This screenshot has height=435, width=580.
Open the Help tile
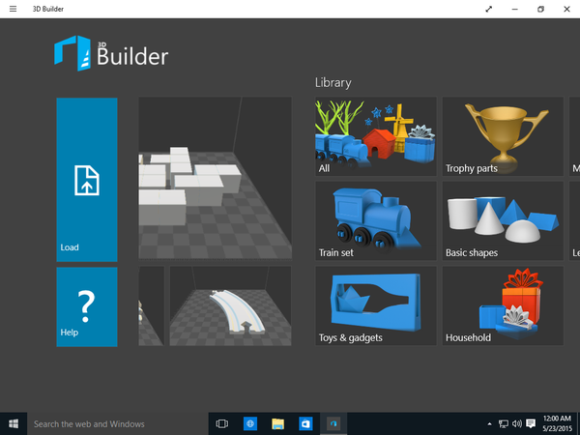[x=87, y=306]
